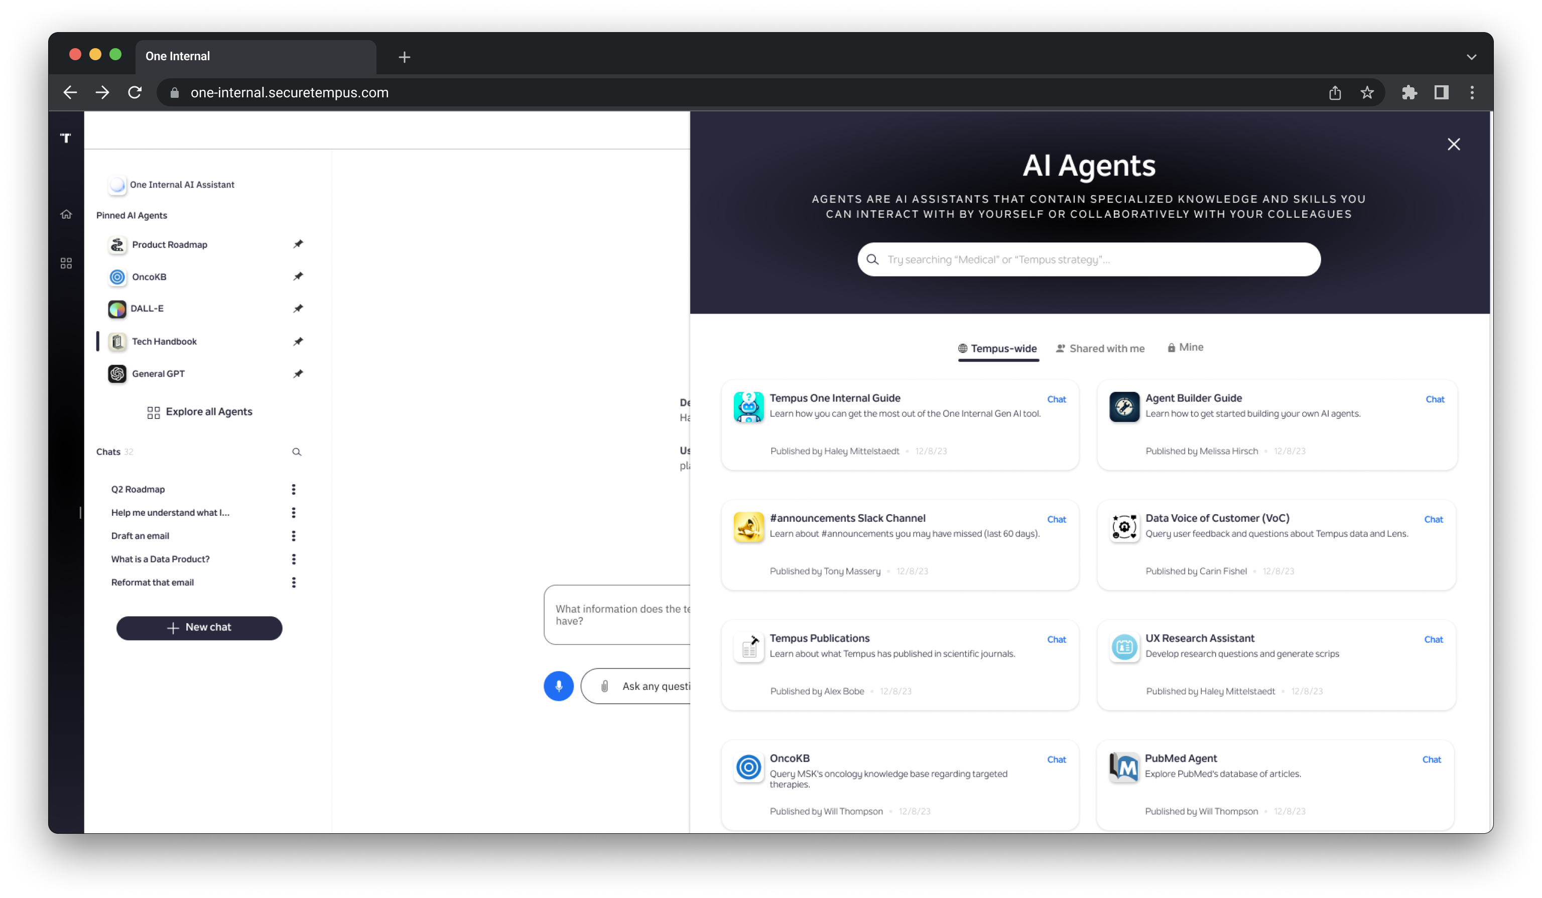Select the DALL-E pinned agent icon
Image resolution: width=1542 pixels, height=898 pixels.
117,309
